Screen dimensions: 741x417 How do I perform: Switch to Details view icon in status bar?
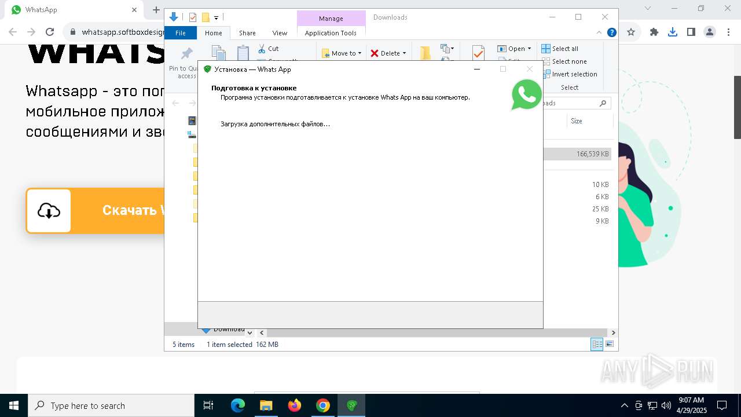[597, 344]
